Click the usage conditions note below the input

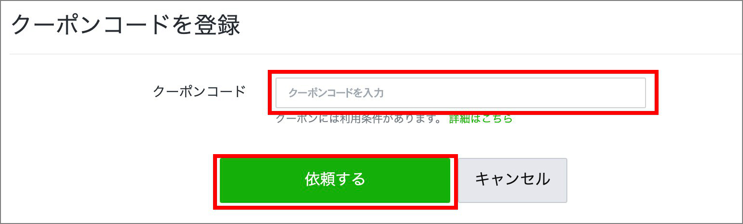point(358,119)
